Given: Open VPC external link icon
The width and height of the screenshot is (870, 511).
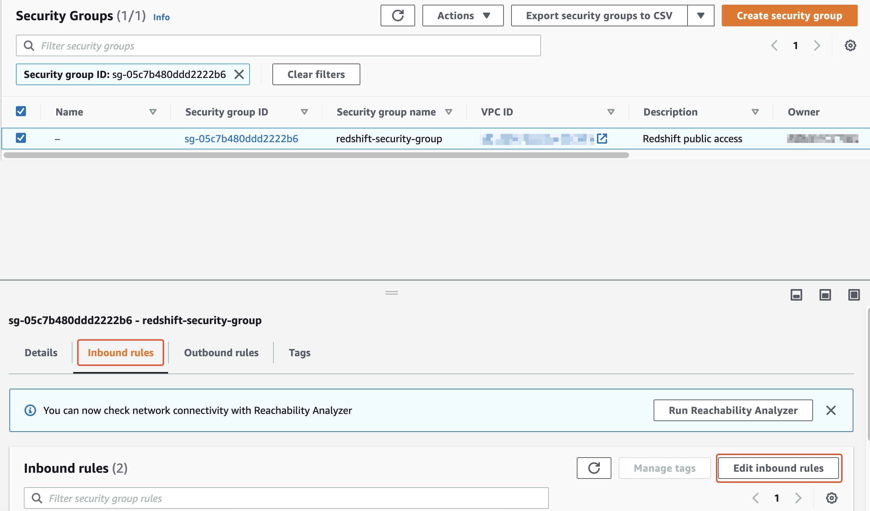Looking at the screenshot, I should pyautogui.click(x=602, y=139).
